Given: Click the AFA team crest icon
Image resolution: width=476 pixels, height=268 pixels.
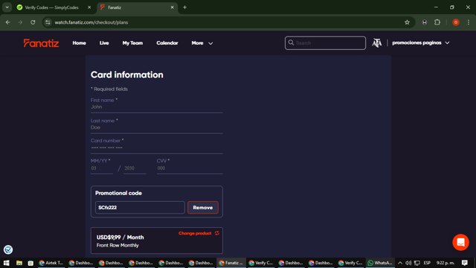Looking at the screenshot, I should 377,43.
